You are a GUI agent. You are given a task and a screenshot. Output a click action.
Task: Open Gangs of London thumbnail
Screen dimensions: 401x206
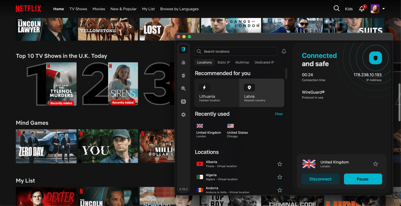point(231,25)
